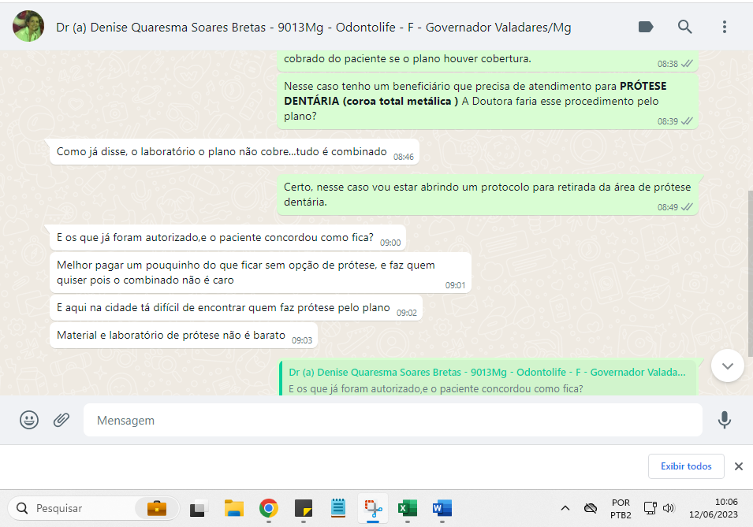The width and height of the screenshot is (753, 527).
Task: Open the quoted reply message from Dr Denise
Action: [x=487, y=379]
